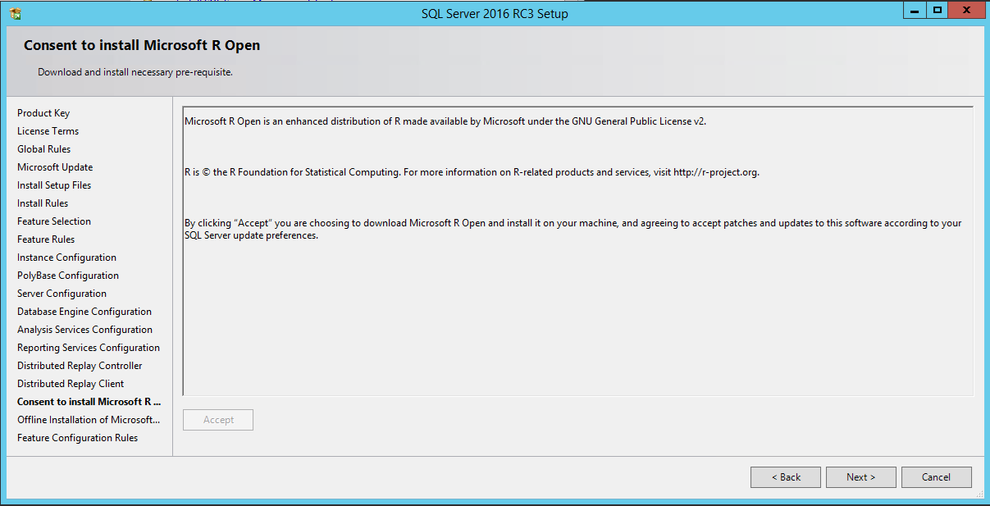Click the window resize grip in the corner
This screenshot has height=506, width=990.
[x=978, y=494]
